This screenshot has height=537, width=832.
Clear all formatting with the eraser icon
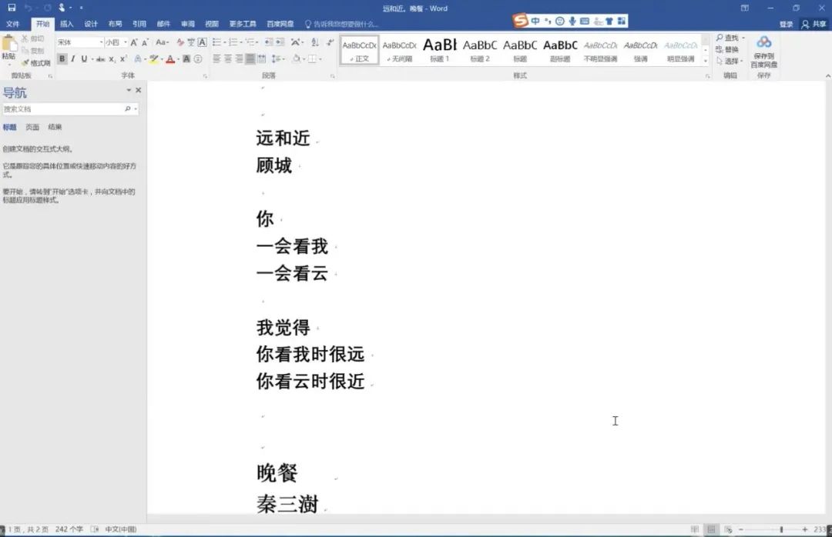click(x=179, y=42)
